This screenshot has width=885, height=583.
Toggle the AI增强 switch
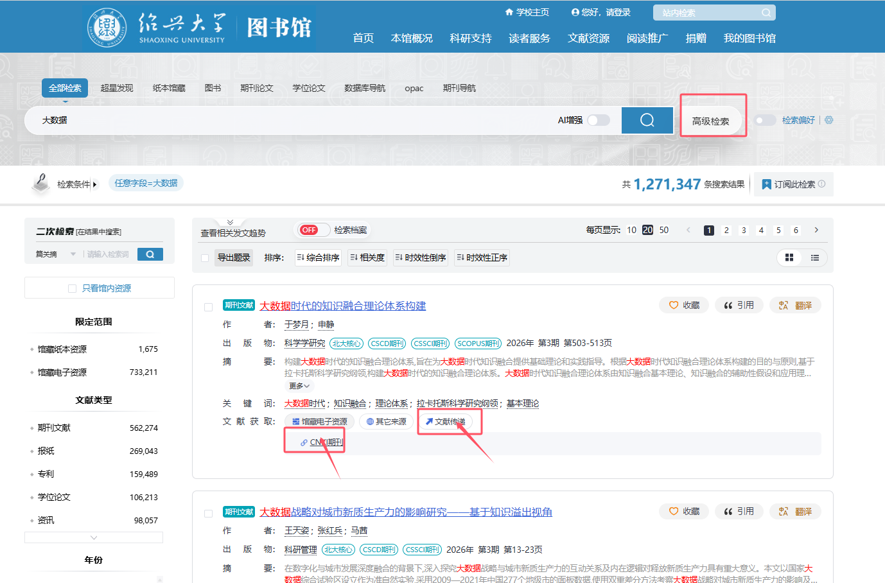(598, 120)
